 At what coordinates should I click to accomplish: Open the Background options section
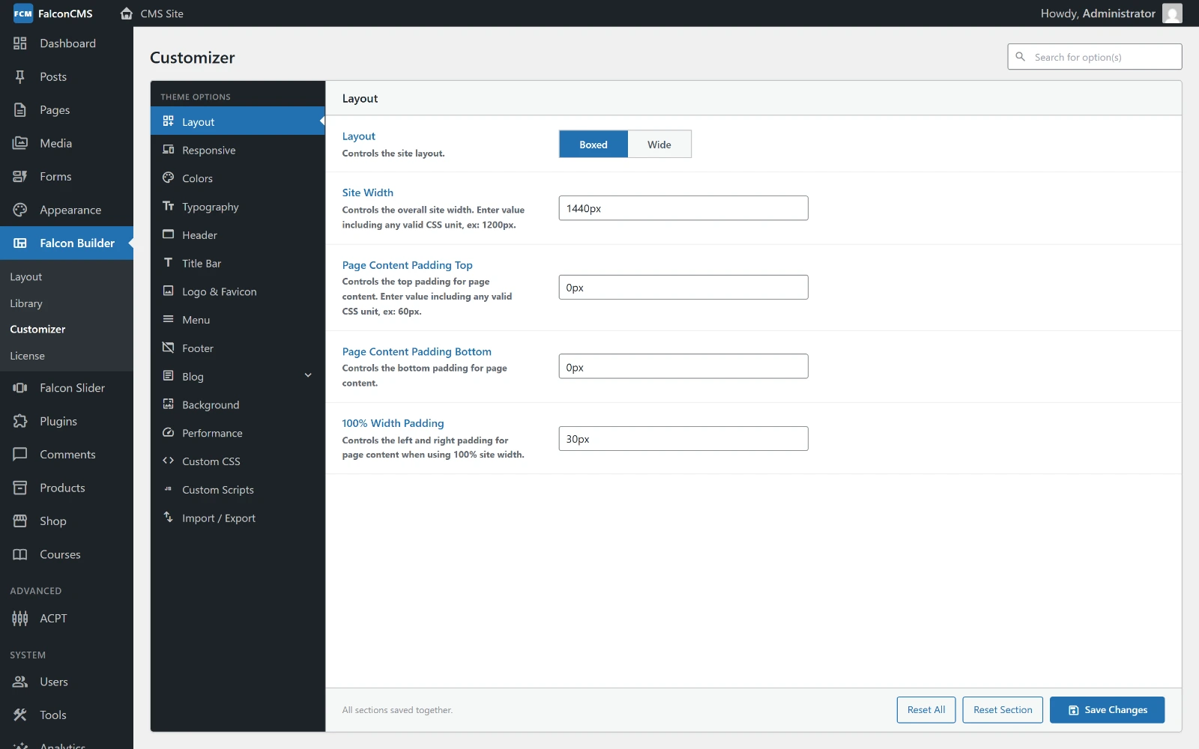tap(238, 404)
